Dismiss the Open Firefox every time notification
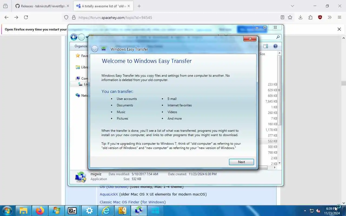The image size is (346, 216). coord(339,29)
